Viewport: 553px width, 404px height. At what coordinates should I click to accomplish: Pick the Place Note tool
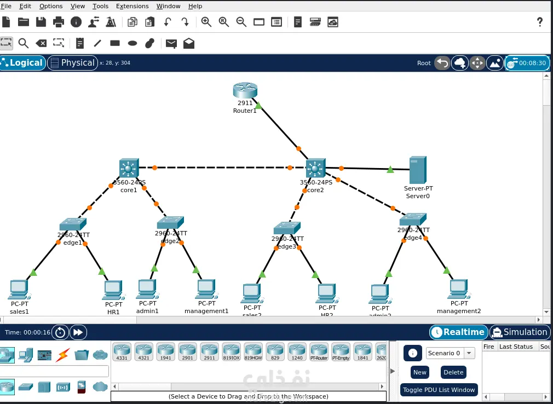coord(80,43)
